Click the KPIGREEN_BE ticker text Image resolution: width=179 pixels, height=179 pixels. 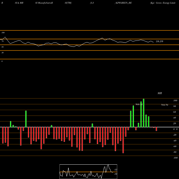tap(124, 3)
